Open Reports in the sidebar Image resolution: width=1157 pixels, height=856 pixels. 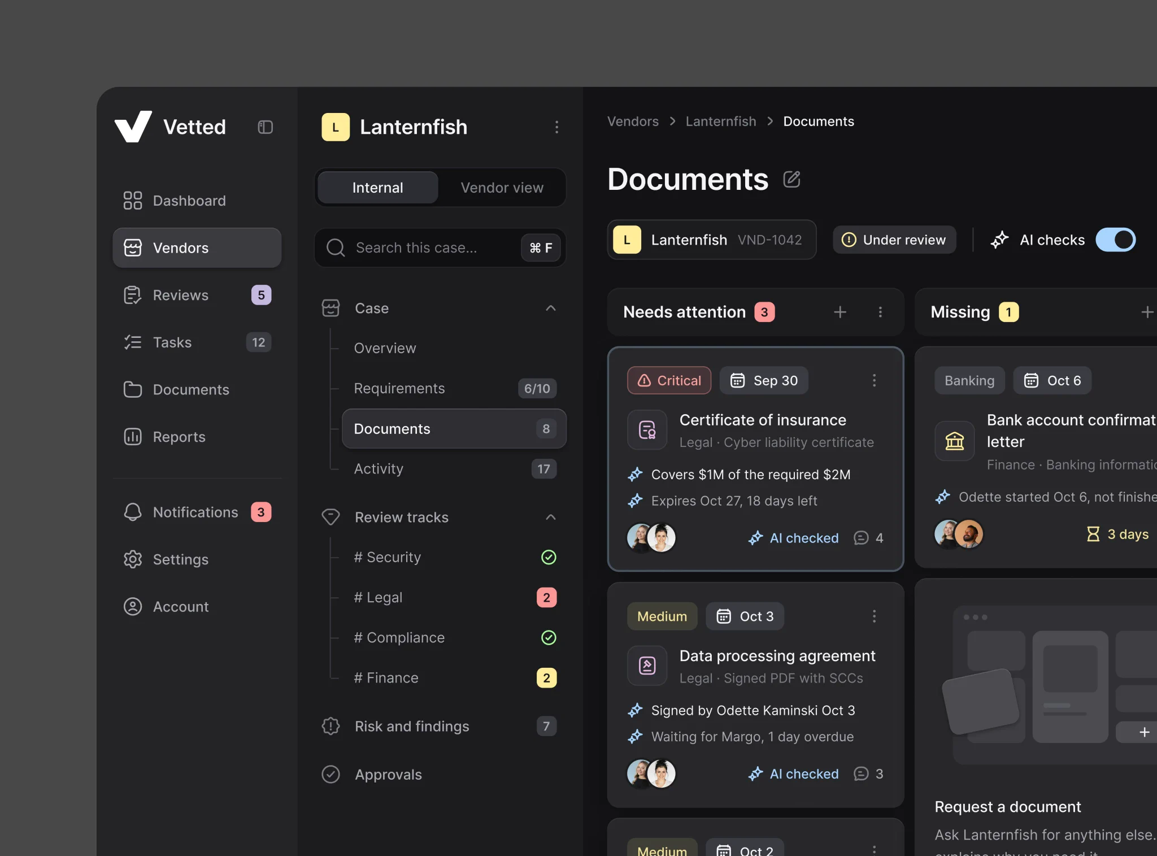[x=197, y=437]
